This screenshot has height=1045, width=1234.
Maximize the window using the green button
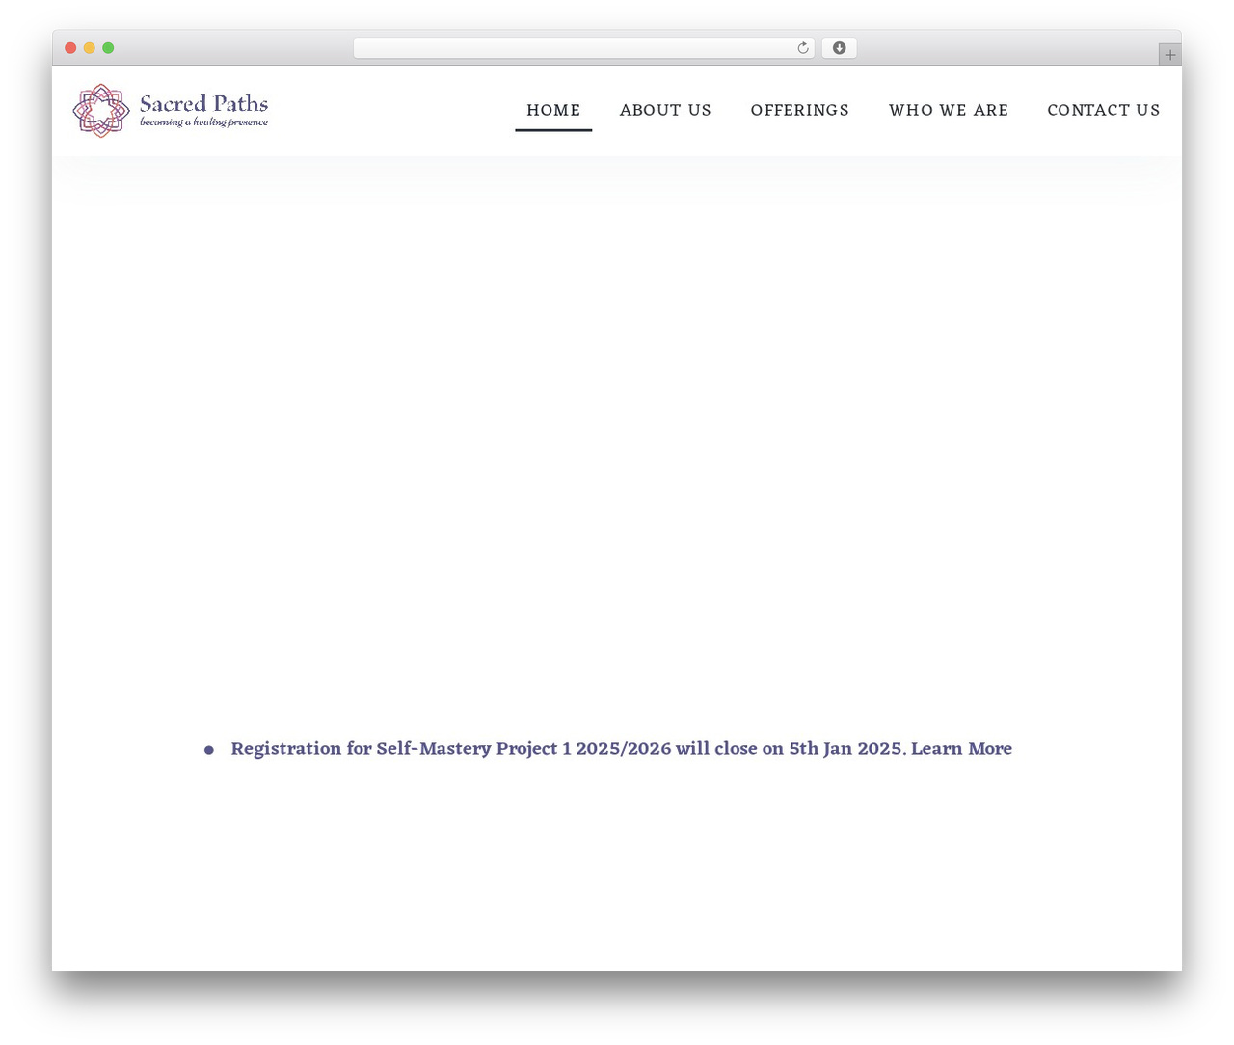[x=108, y=48]
